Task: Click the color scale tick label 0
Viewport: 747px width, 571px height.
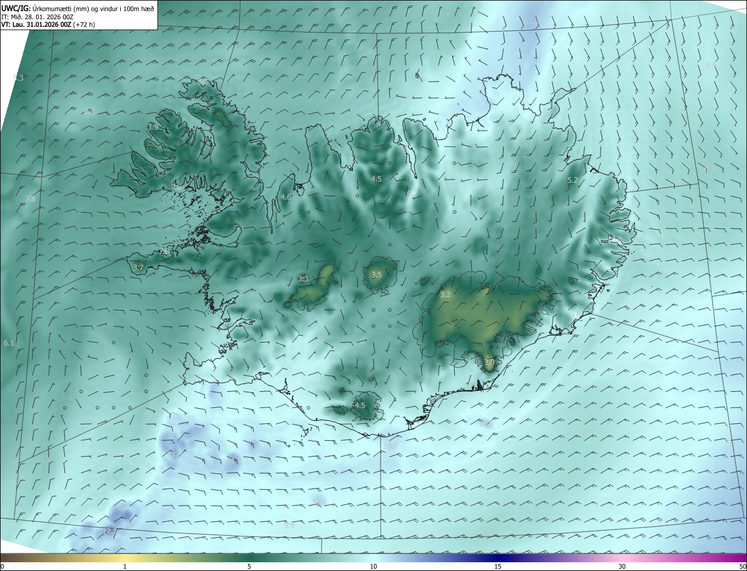Action: (x=2, y=566)
